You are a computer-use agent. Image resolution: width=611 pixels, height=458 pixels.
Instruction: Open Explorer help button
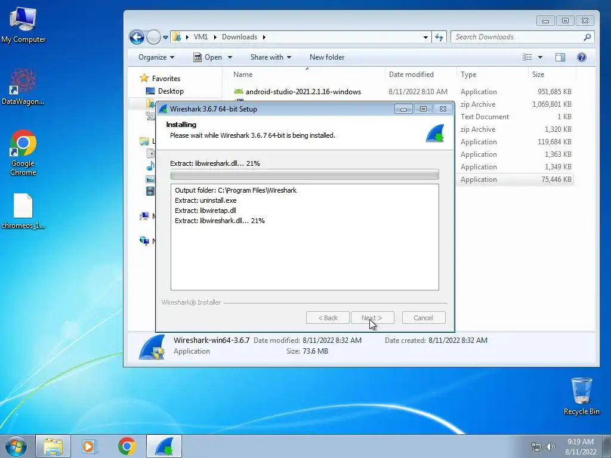click(581, 57)
